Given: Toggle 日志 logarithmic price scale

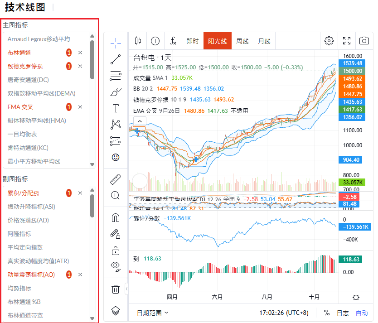Looking at the screenshot, I should [x=344, y=313].
